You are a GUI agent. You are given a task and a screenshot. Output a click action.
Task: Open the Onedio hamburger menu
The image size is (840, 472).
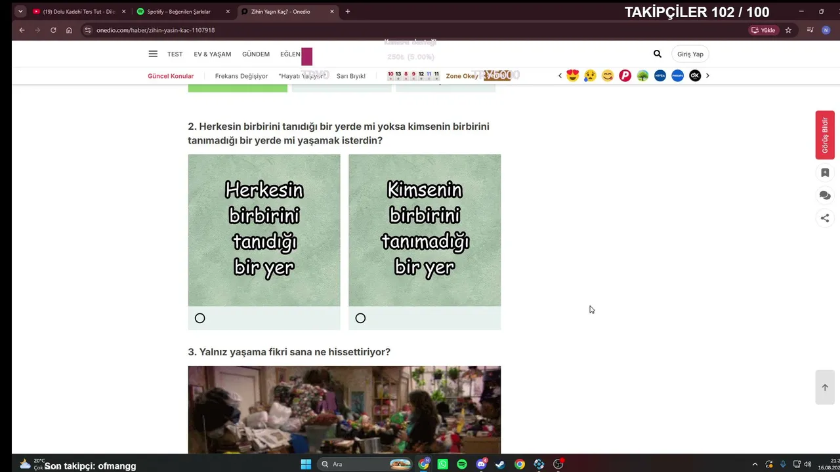[153, 54]
